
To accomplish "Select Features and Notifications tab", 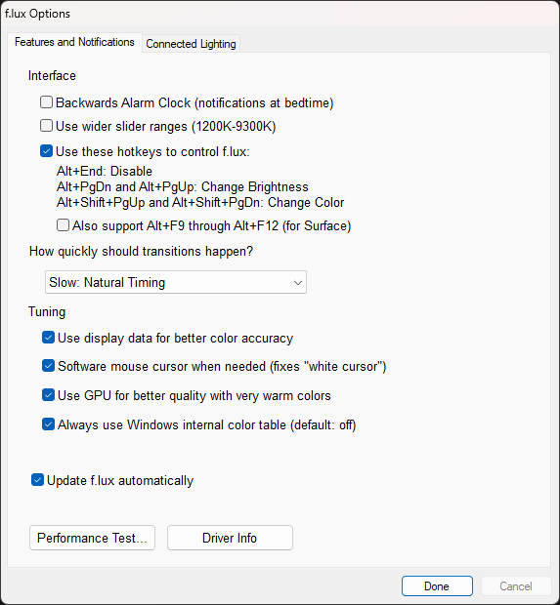I will pyautogui.click(x=74, y=42).
